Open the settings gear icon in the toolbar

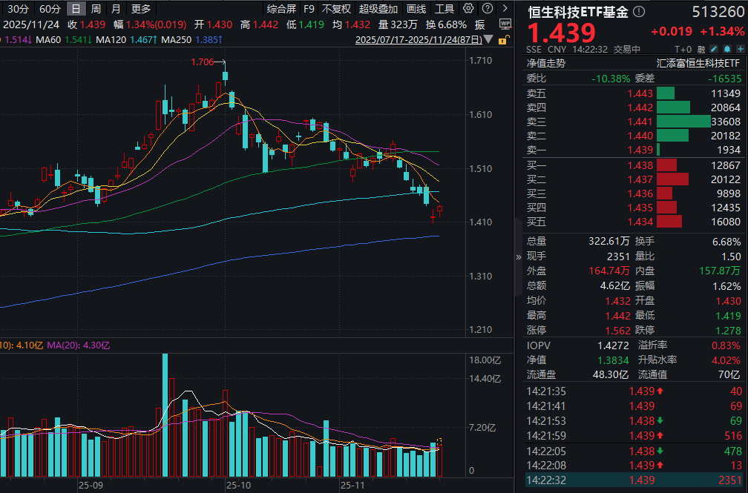click(468, 10)
